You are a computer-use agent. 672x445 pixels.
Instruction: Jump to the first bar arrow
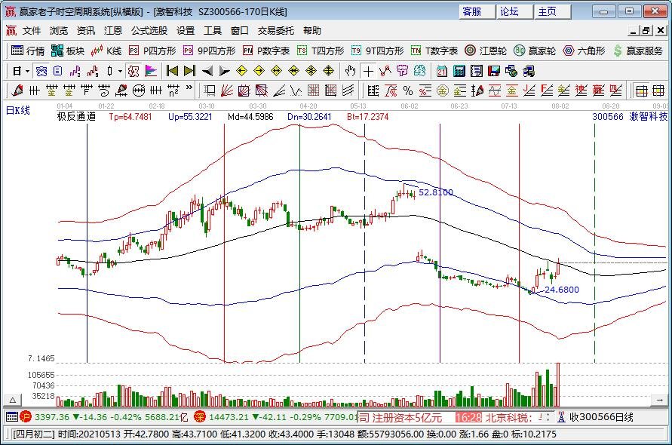coord(171,71)
